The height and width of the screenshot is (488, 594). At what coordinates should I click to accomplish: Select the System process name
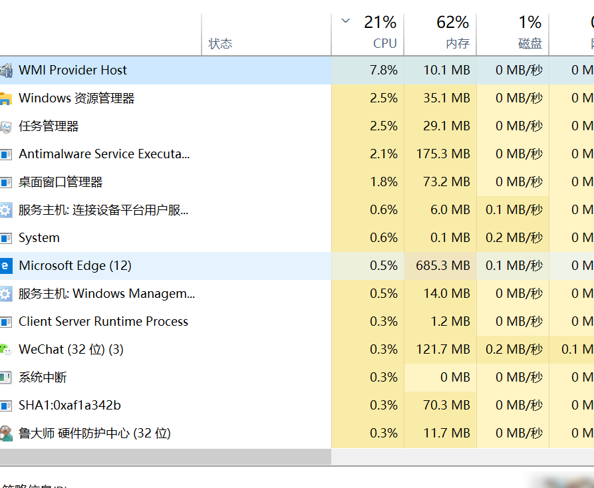39,238
